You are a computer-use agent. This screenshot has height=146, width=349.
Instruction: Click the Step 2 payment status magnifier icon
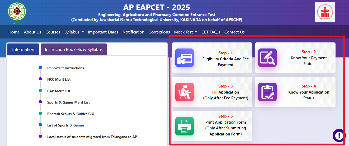point(267,58)
